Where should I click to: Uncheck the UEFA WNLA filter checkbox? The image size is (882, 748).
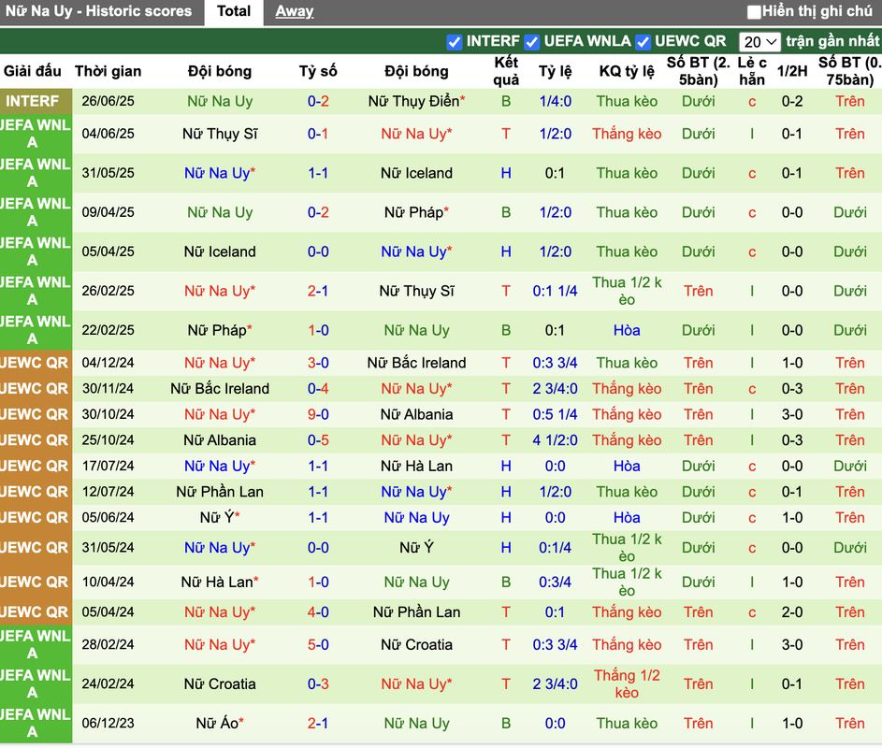(531, 42)
